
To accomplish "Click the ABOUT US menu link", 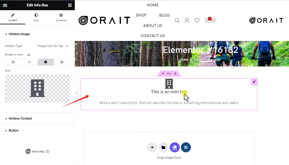I will [153, 25].
